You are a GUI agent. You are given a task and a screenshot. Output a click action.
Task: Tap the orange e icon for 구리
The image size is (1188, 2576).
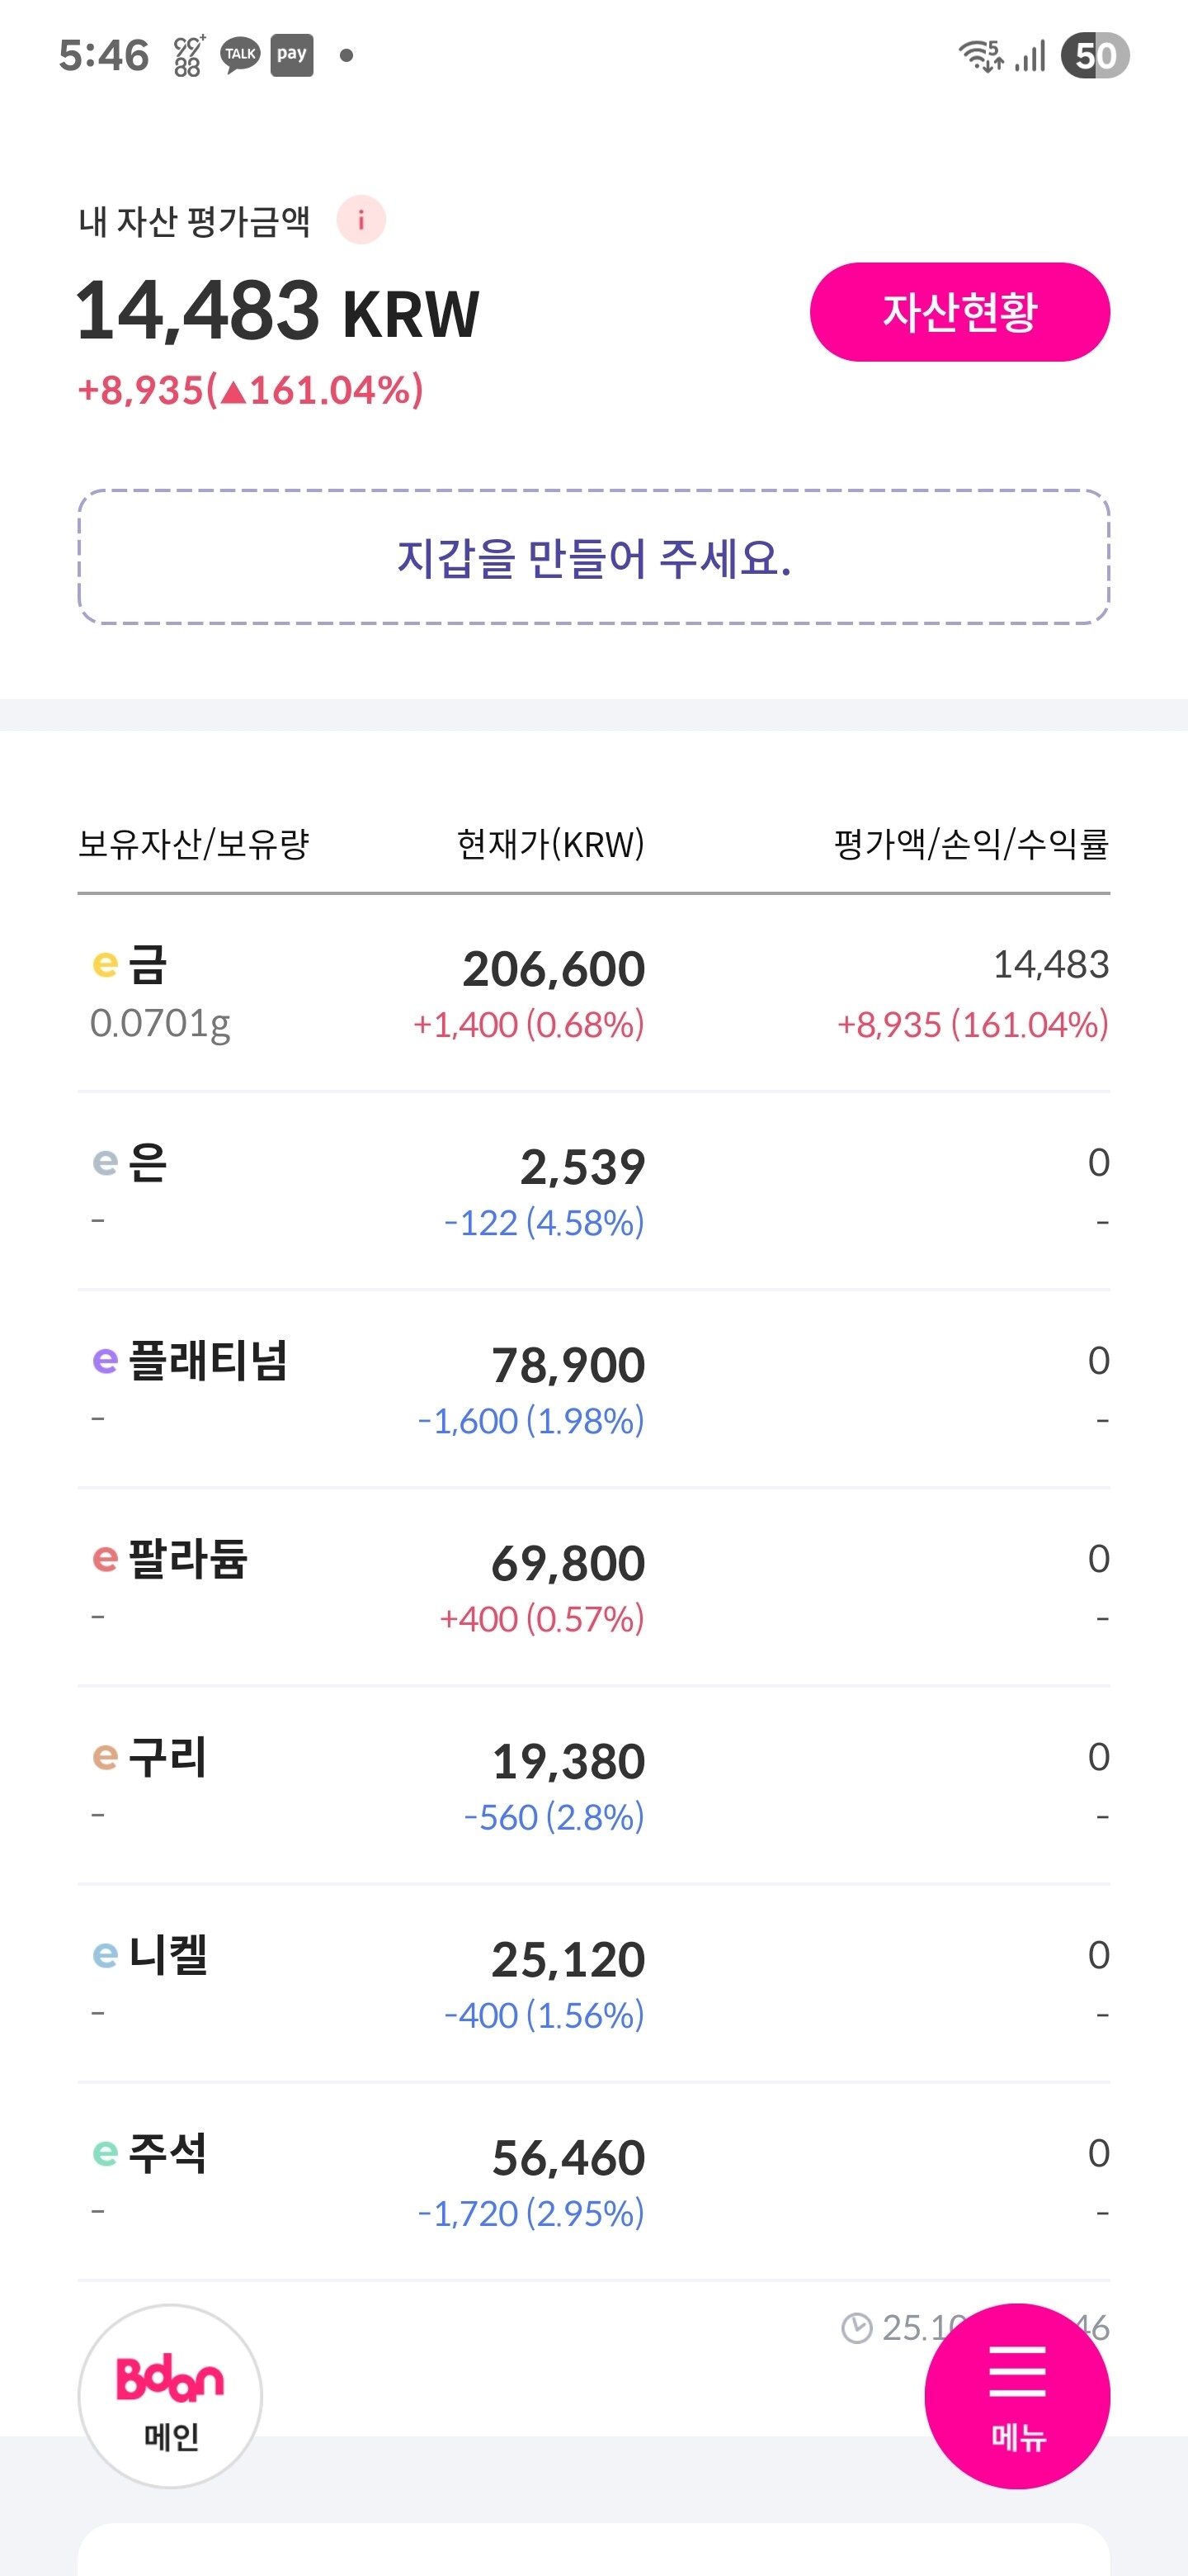click(105, 1757)
